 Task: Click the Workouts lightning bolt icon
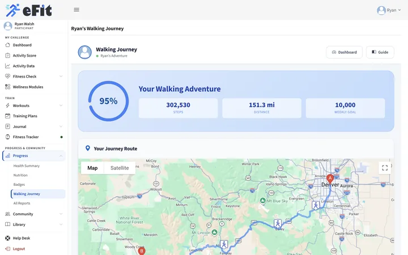point(7,105)
